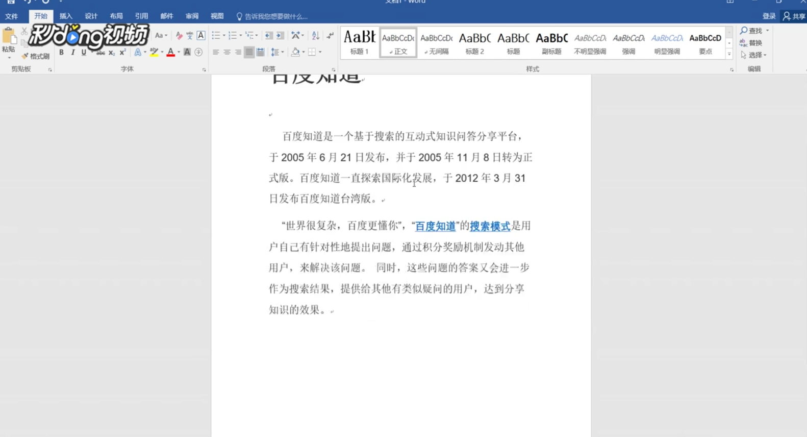Open Line Spacing dropdown arrow

[283, 52]
